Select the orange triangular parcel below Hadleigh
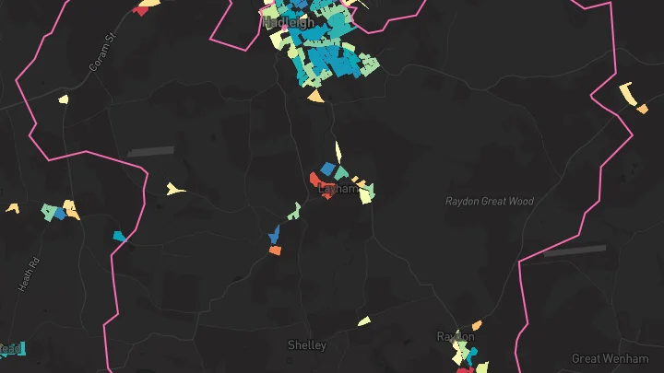The image size is (664, 373). (x=315, y=97)
